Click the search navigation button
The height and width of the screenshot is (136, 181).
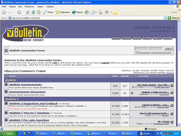click(157, 38)
